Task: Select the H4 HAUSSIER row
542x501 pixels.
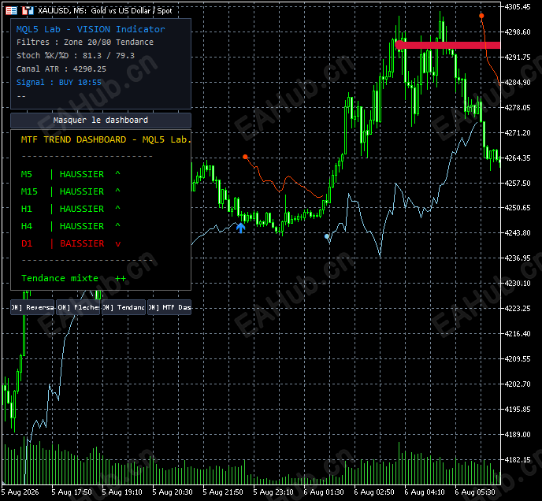Action: (x=71, y=226)
